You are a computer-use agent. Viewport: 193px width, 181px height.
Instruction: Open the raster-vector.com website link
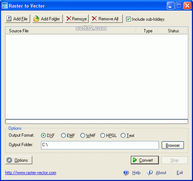click(31, 173)
